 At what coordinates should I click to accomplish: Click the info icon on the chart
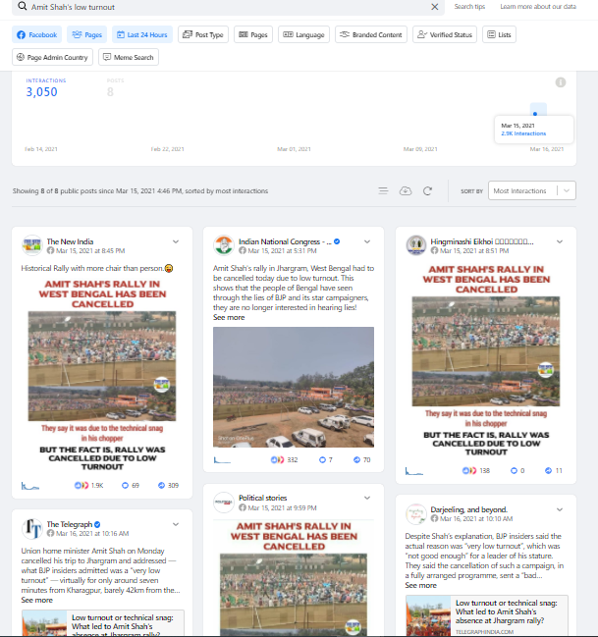pyautogui.click(x=561, y=82)
